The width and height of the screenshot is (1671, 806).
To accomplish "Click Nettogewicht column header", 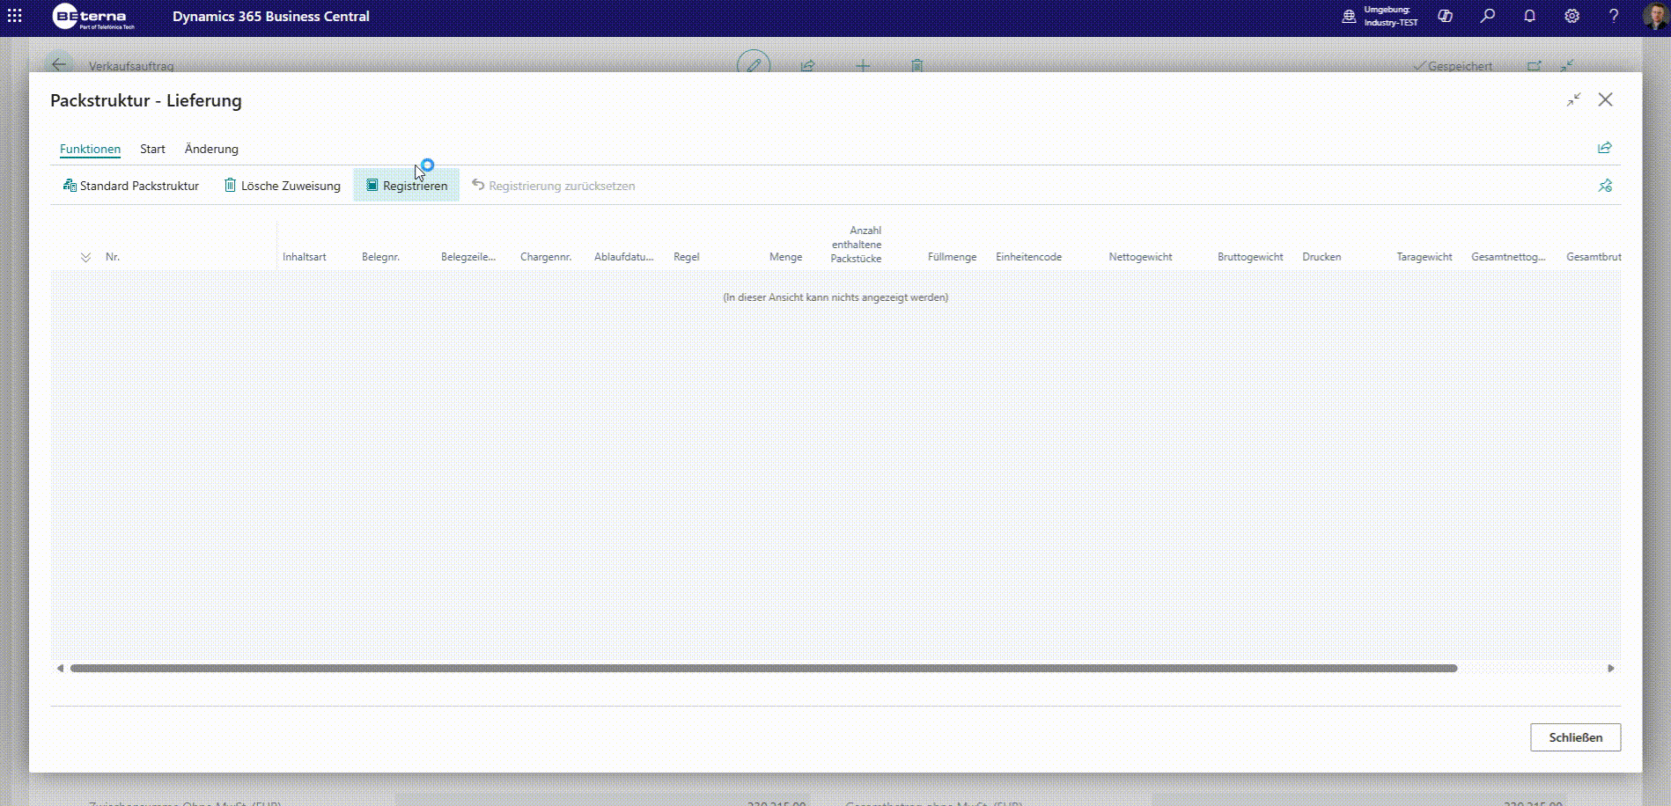I will 1140,257.
